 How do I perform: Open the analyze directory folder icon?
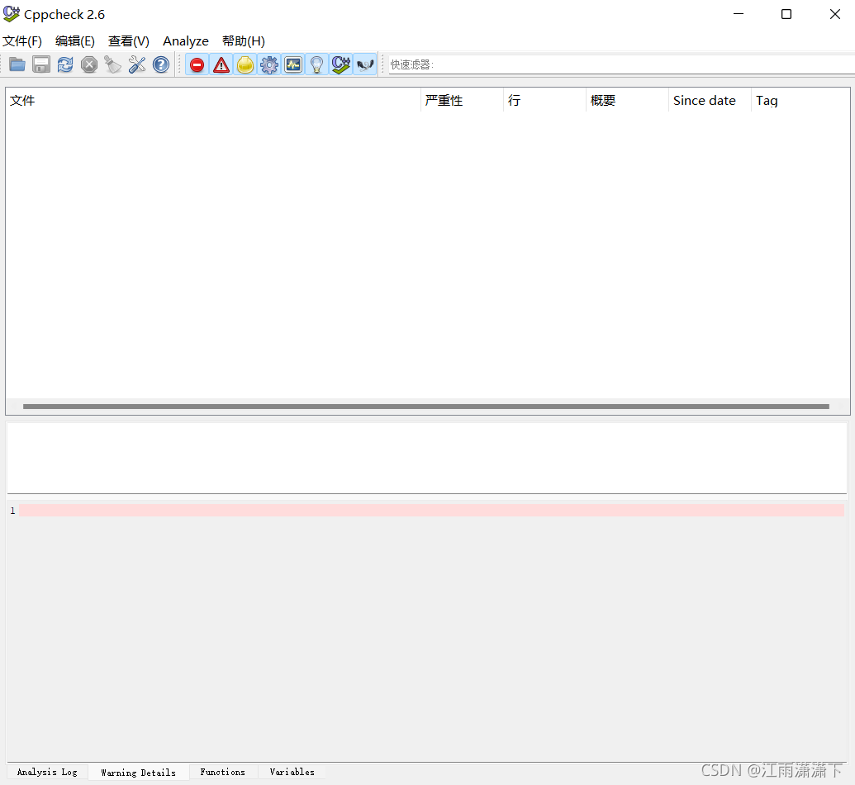coord(17,65)
